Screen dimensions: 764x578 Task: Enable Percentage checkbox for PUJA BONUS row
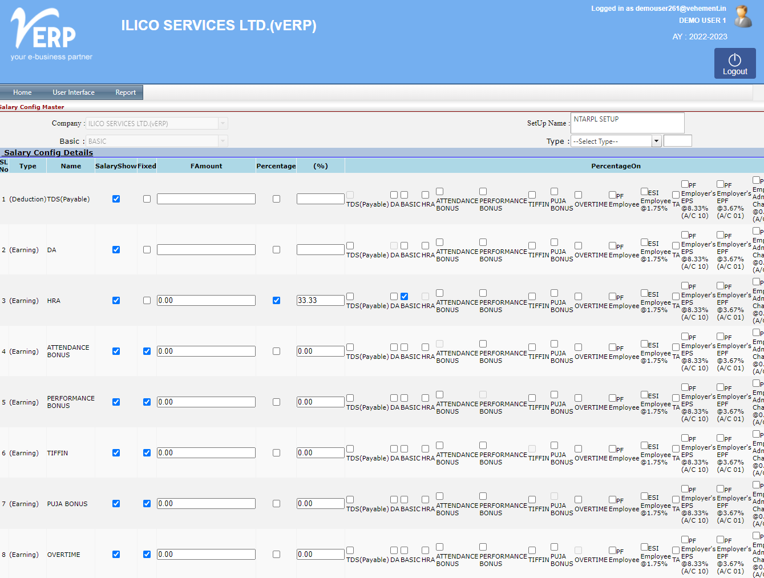point(276,504)
